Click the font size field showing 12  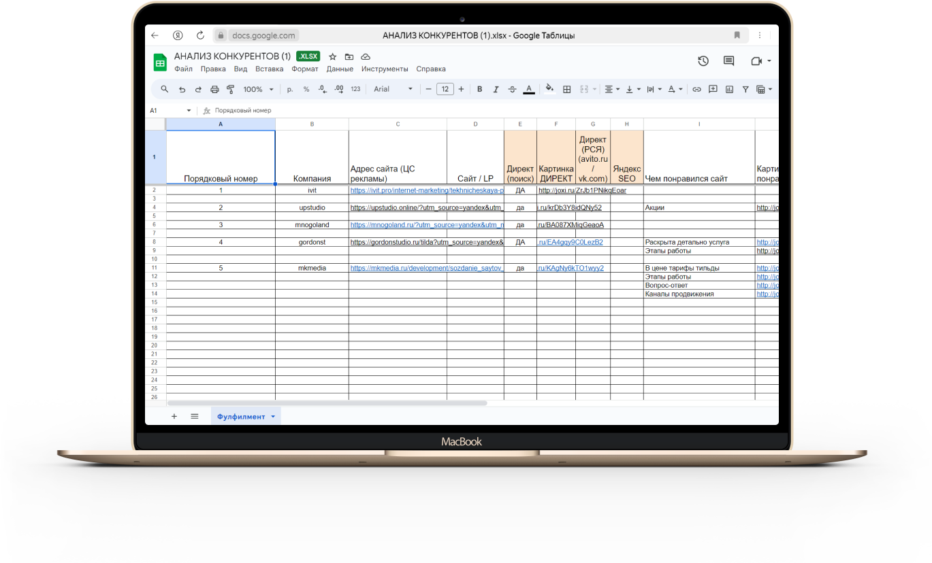pos(445,89)
